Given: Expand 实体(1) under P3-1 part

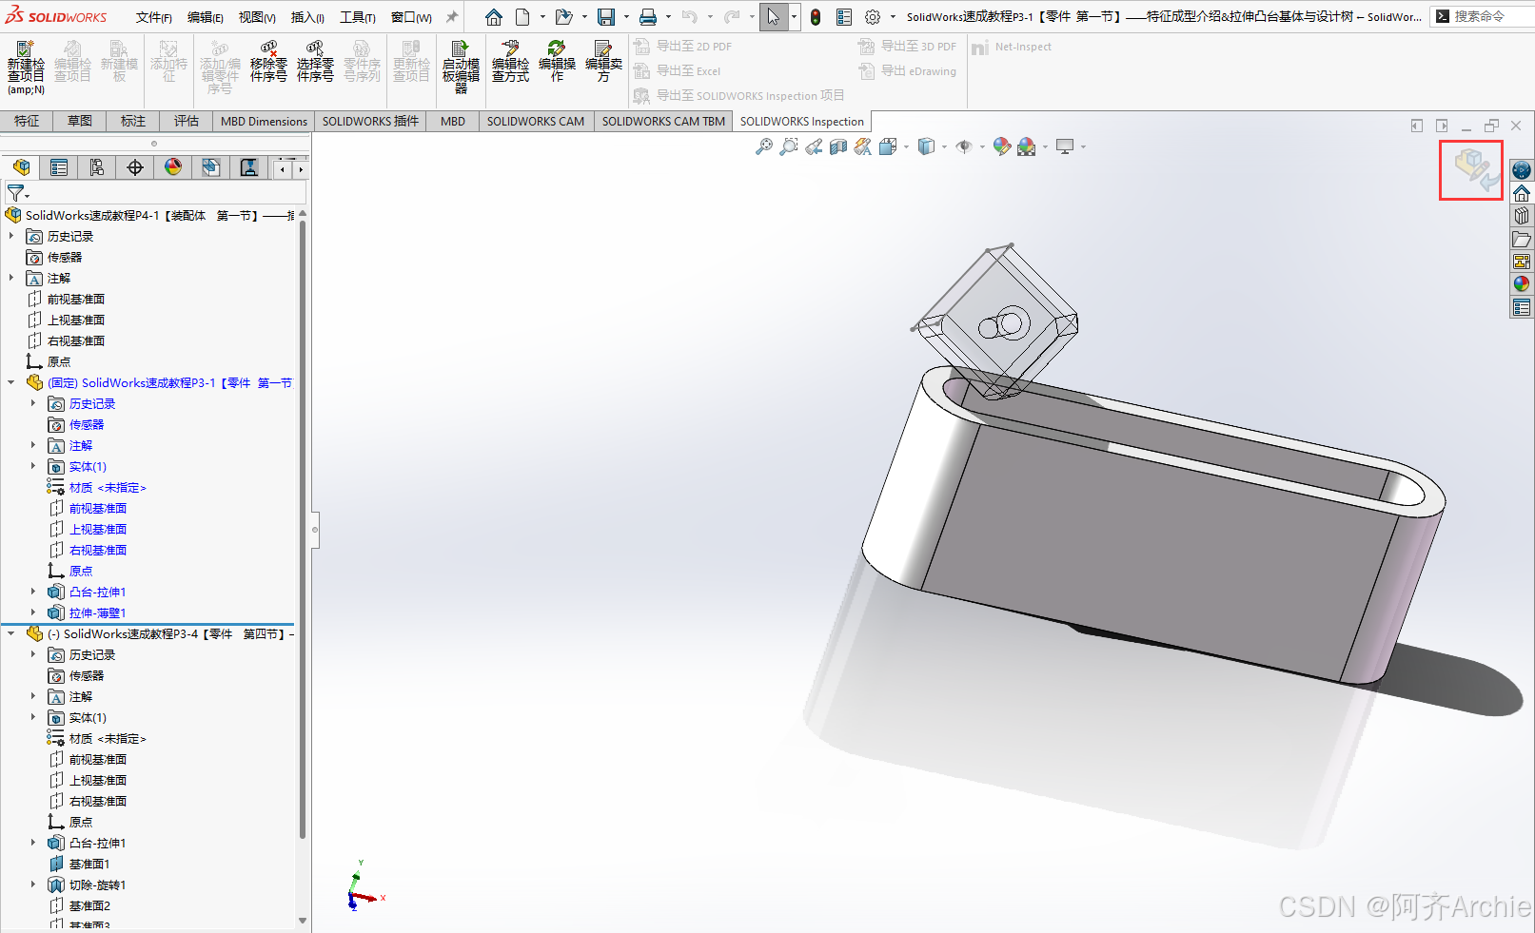Looking at the screenshot, I should click(x=33, y=466).
